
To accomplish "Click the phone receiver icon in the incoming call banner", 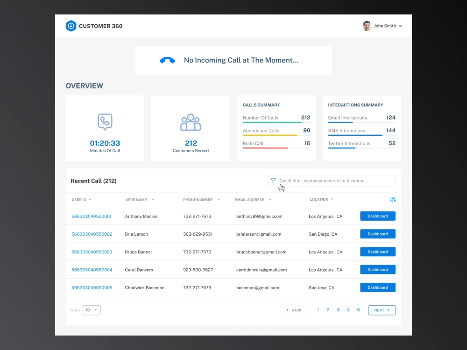I will click(x=167, y=60).
